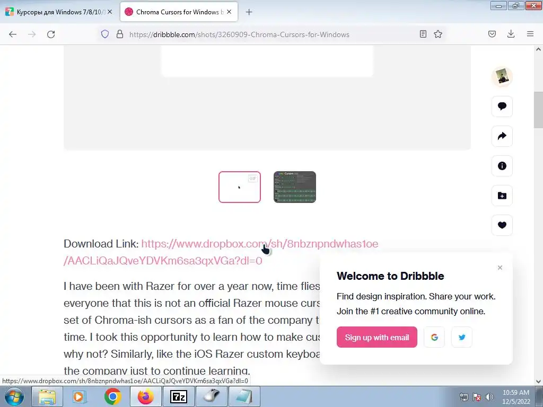The image size is (543, 407).
Task: Click the scrollbar down arrow
Action: (538, 382)
